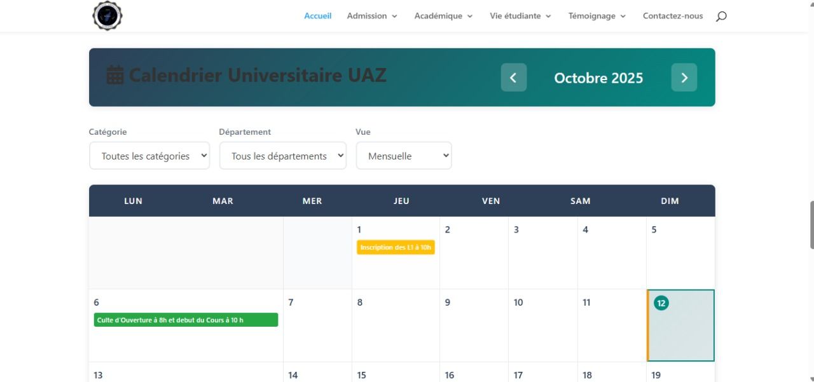Click the university logo in header

(x=107, y=16)
